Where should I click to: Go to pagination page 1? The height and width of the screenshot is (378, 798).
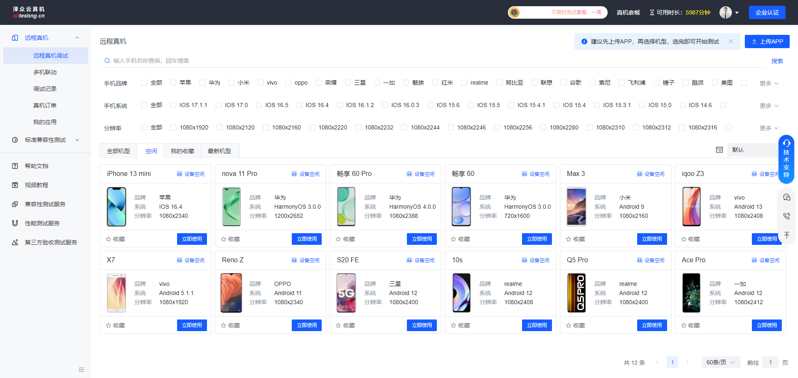[x=672, y=362]
